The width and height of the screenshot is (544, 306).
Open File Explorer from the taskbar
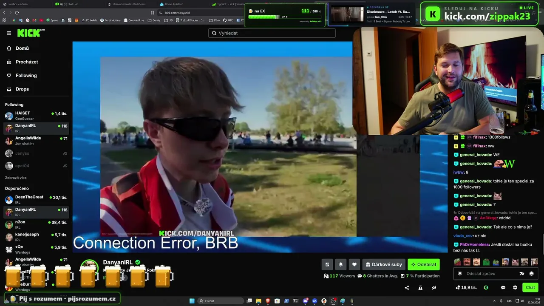(258, 301)
